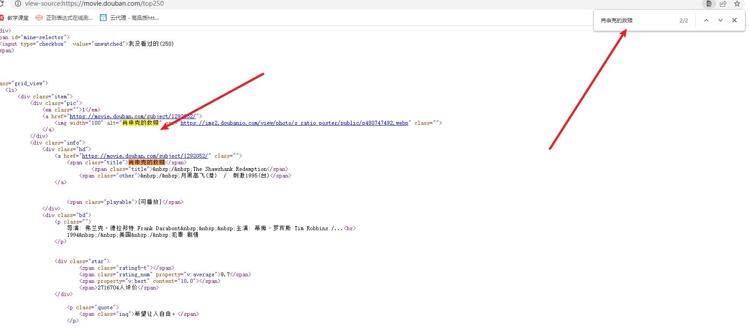
Task: Open the 正则表达式在线测... bookmark
Action: click(x=65, y=18)
